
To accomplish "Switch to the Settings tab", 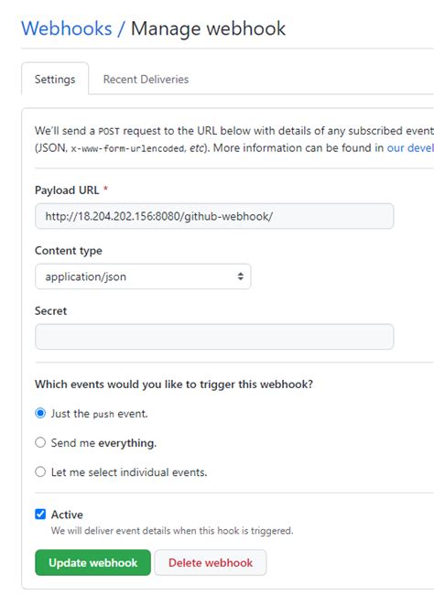I will tap(55, 79).
